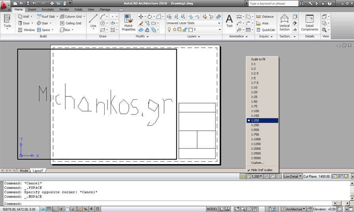This screenshot has height=212, width=354.
Task: Open the Architecture workspace dropdown
Action: tap(293, 209)
